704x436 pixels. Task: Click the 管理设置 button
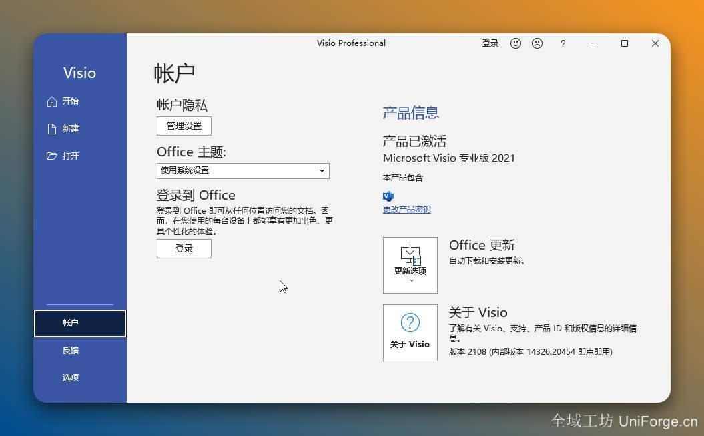(x=184, y=126)
